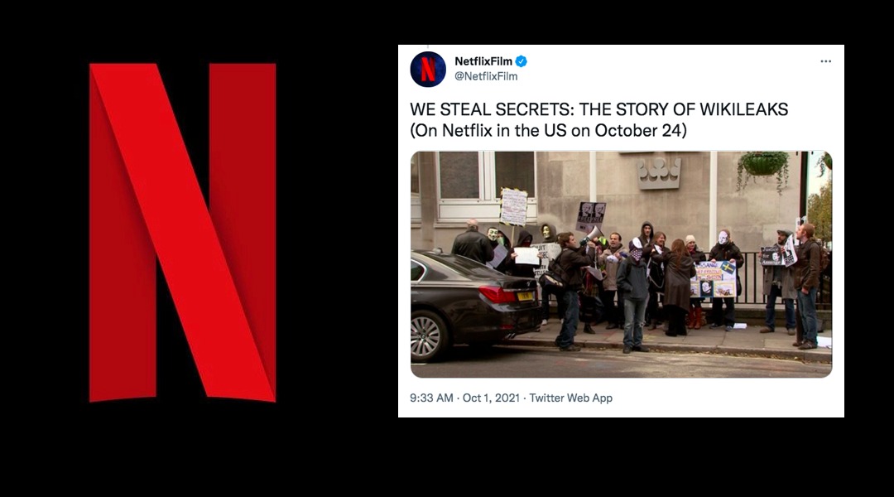894x497 pixels.
Task: Open the NetflixFilm profile avatar
Action: 428,69
